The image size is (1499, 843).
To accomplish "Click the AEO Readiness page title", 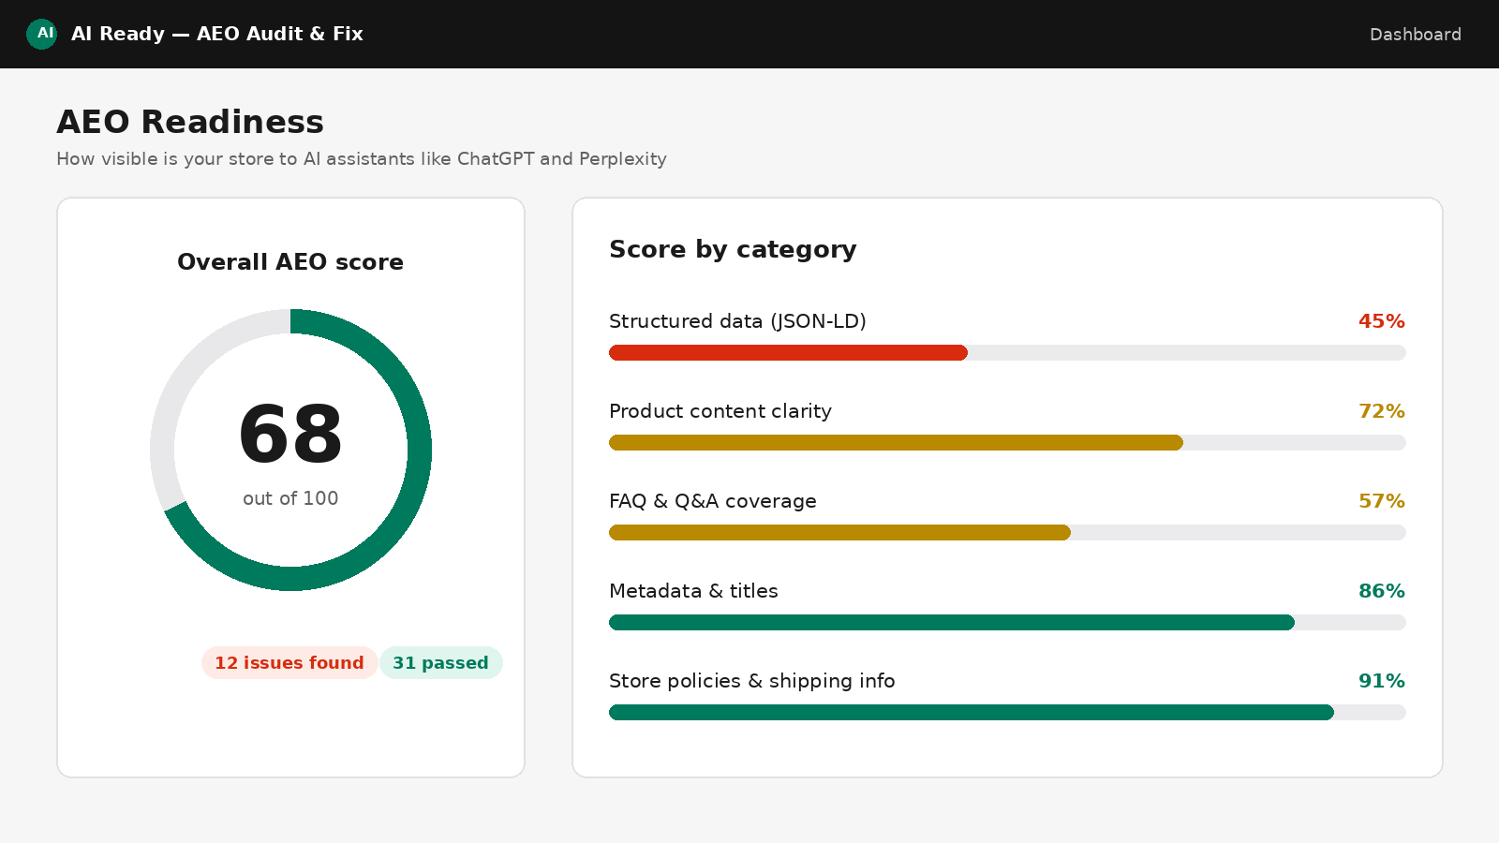I will click(x=190, y=122).
